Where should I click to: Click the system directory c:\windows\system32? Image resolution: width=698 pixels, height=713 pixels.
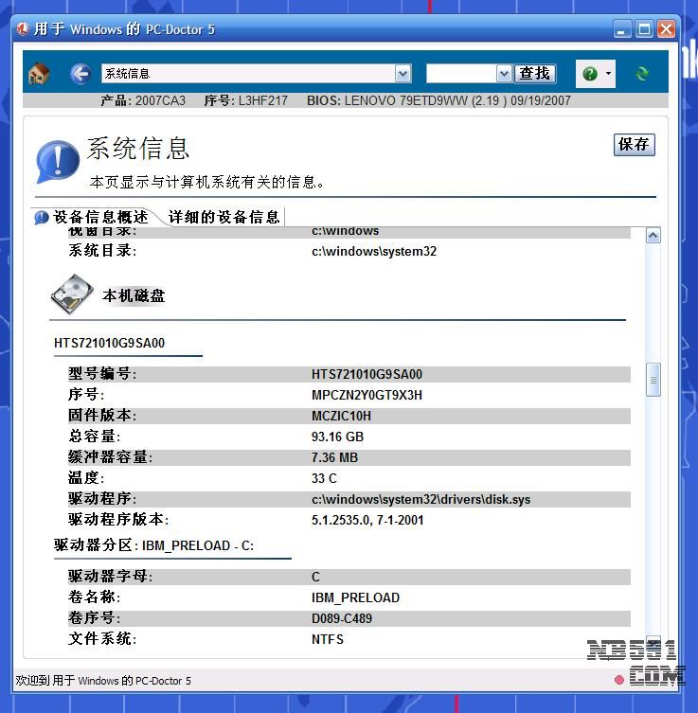pos(374,251)
